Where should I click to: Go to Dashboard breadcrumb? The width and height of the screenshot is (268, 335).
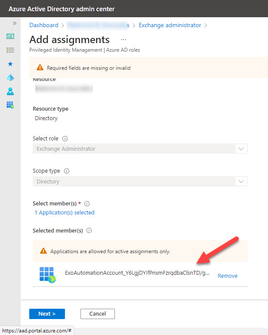click(x=44, y=25)
